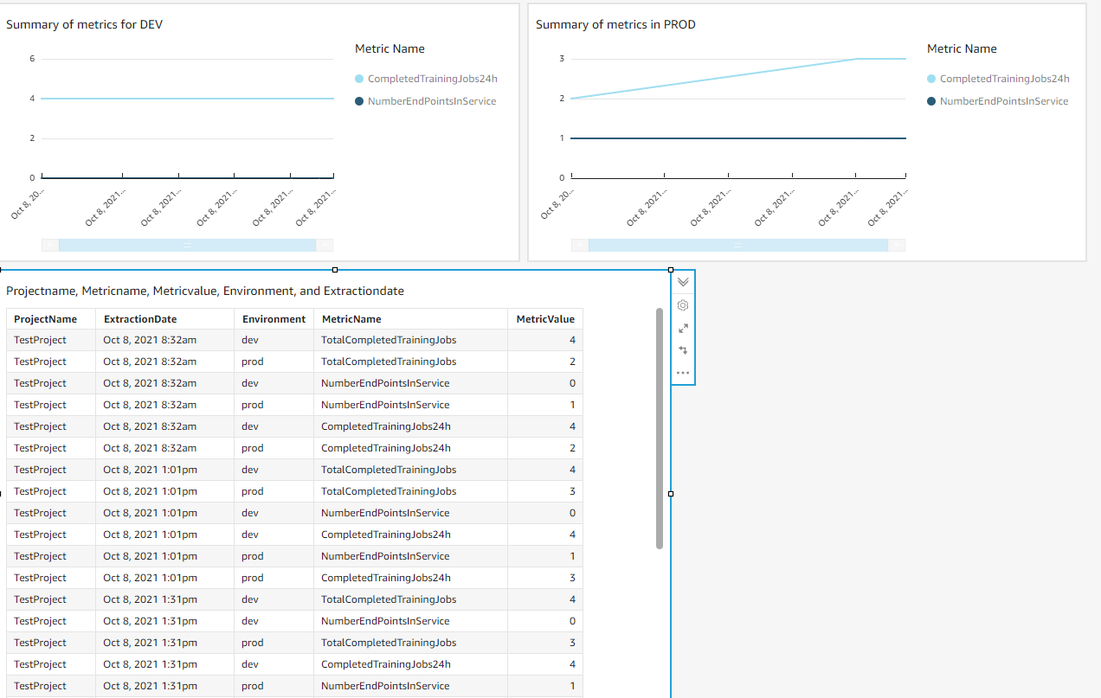Image resolution: width=1101 pixels, height=698 pixels.
Task: Click the table's vertical scrollbar thumb
Action: (660, 428)
